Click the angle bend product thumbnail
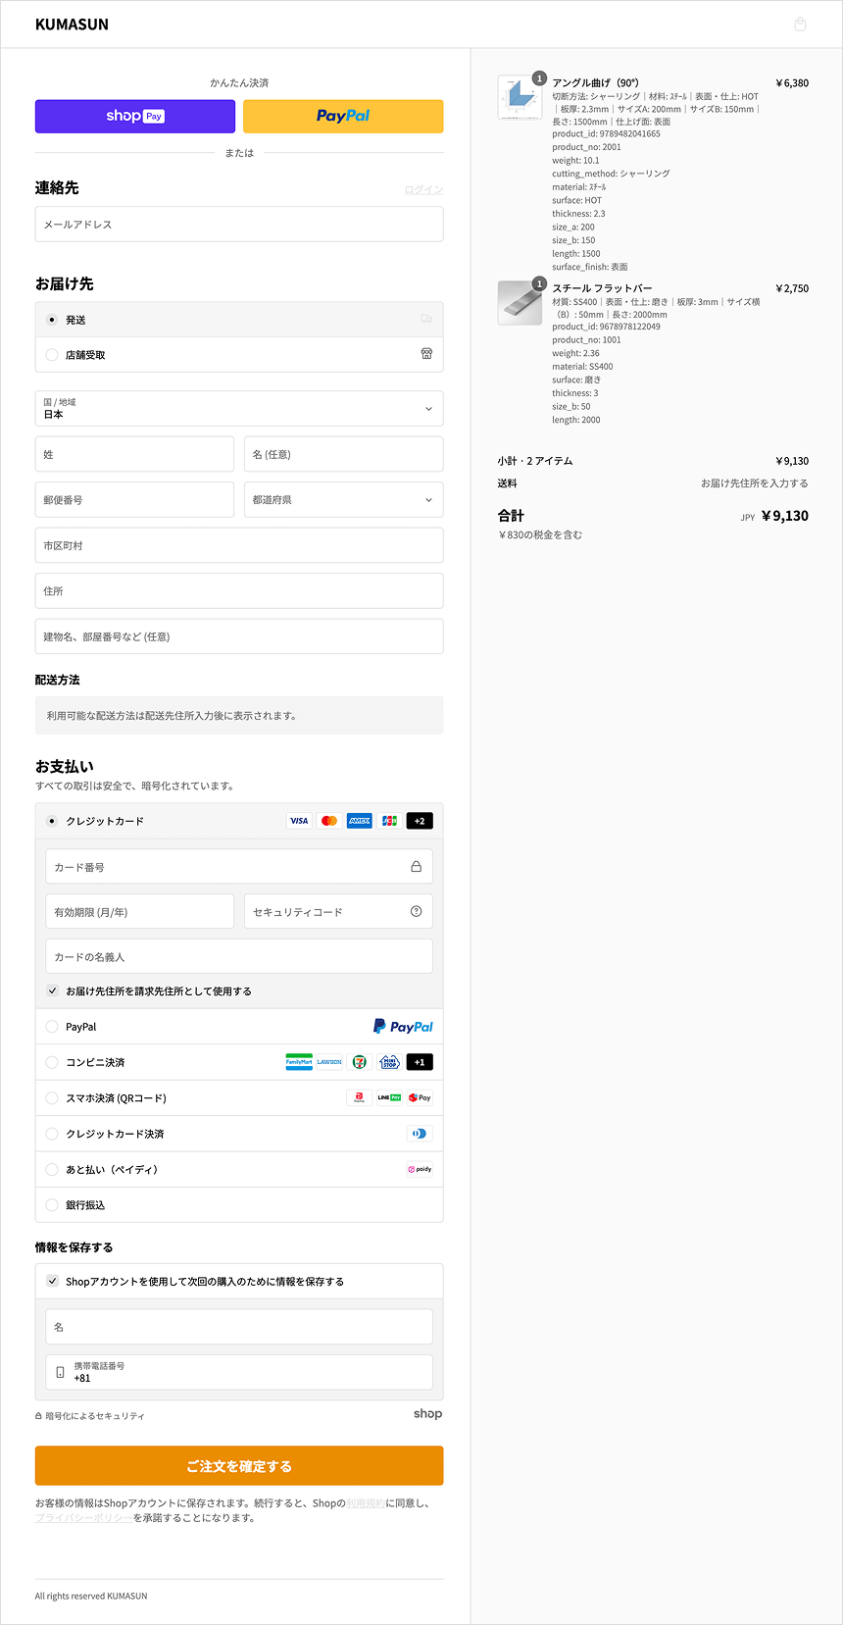 click(520, 97)
